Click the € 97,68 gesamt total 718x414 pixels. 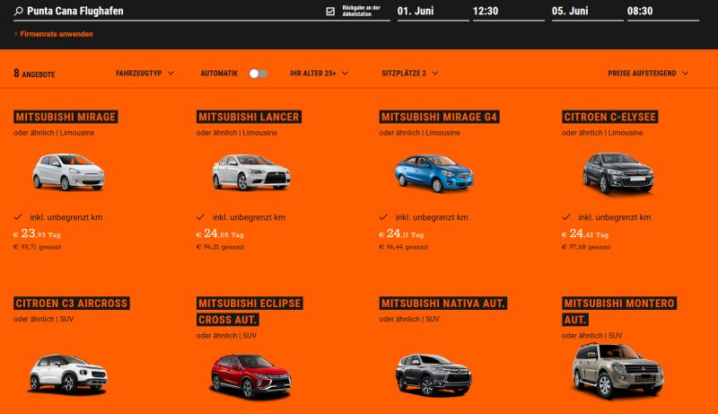click(586, 247)
